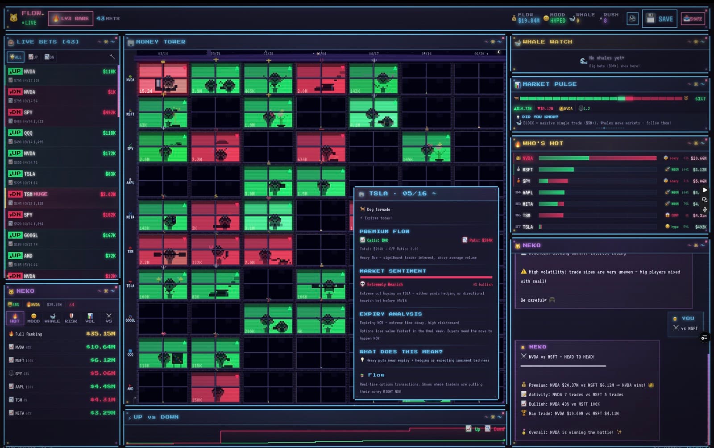
Task: Toggle the Up checkbox in UP vs DOWN panel
Action: 469,429
